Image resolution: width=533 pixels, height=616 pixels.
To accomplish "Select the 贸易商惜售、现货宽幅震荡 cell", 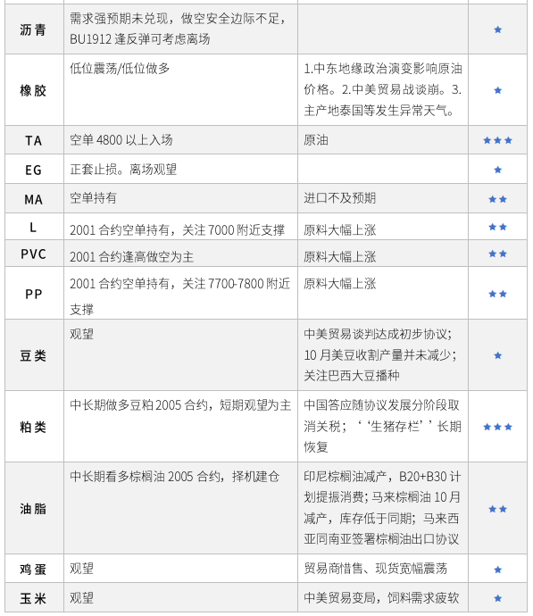I will pos(383,569).
